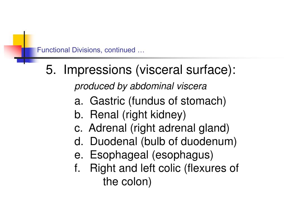Screen dimensions: 286x215
Task: Click the 'a.' list letter marker
Action: click(x=79, y=101)
